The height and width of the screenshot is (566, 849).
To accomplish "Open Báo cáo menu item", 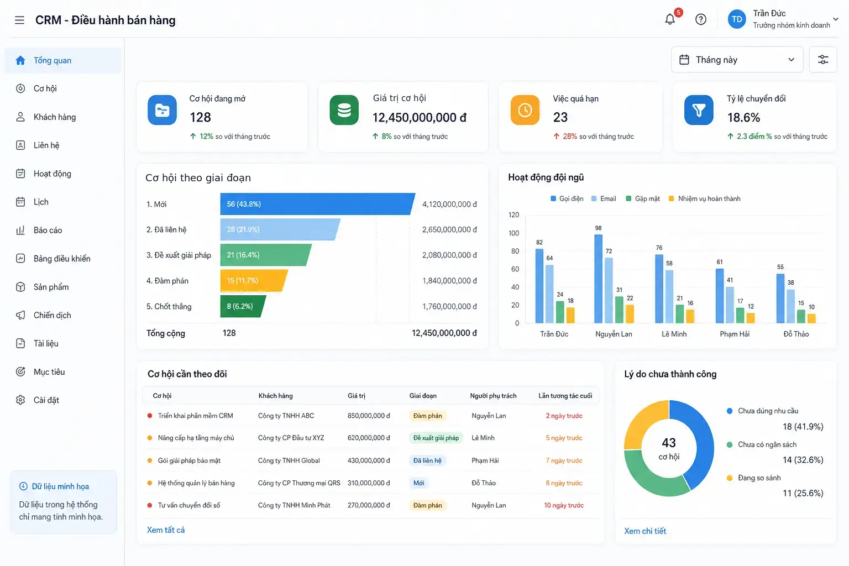I will coord(63,230).
